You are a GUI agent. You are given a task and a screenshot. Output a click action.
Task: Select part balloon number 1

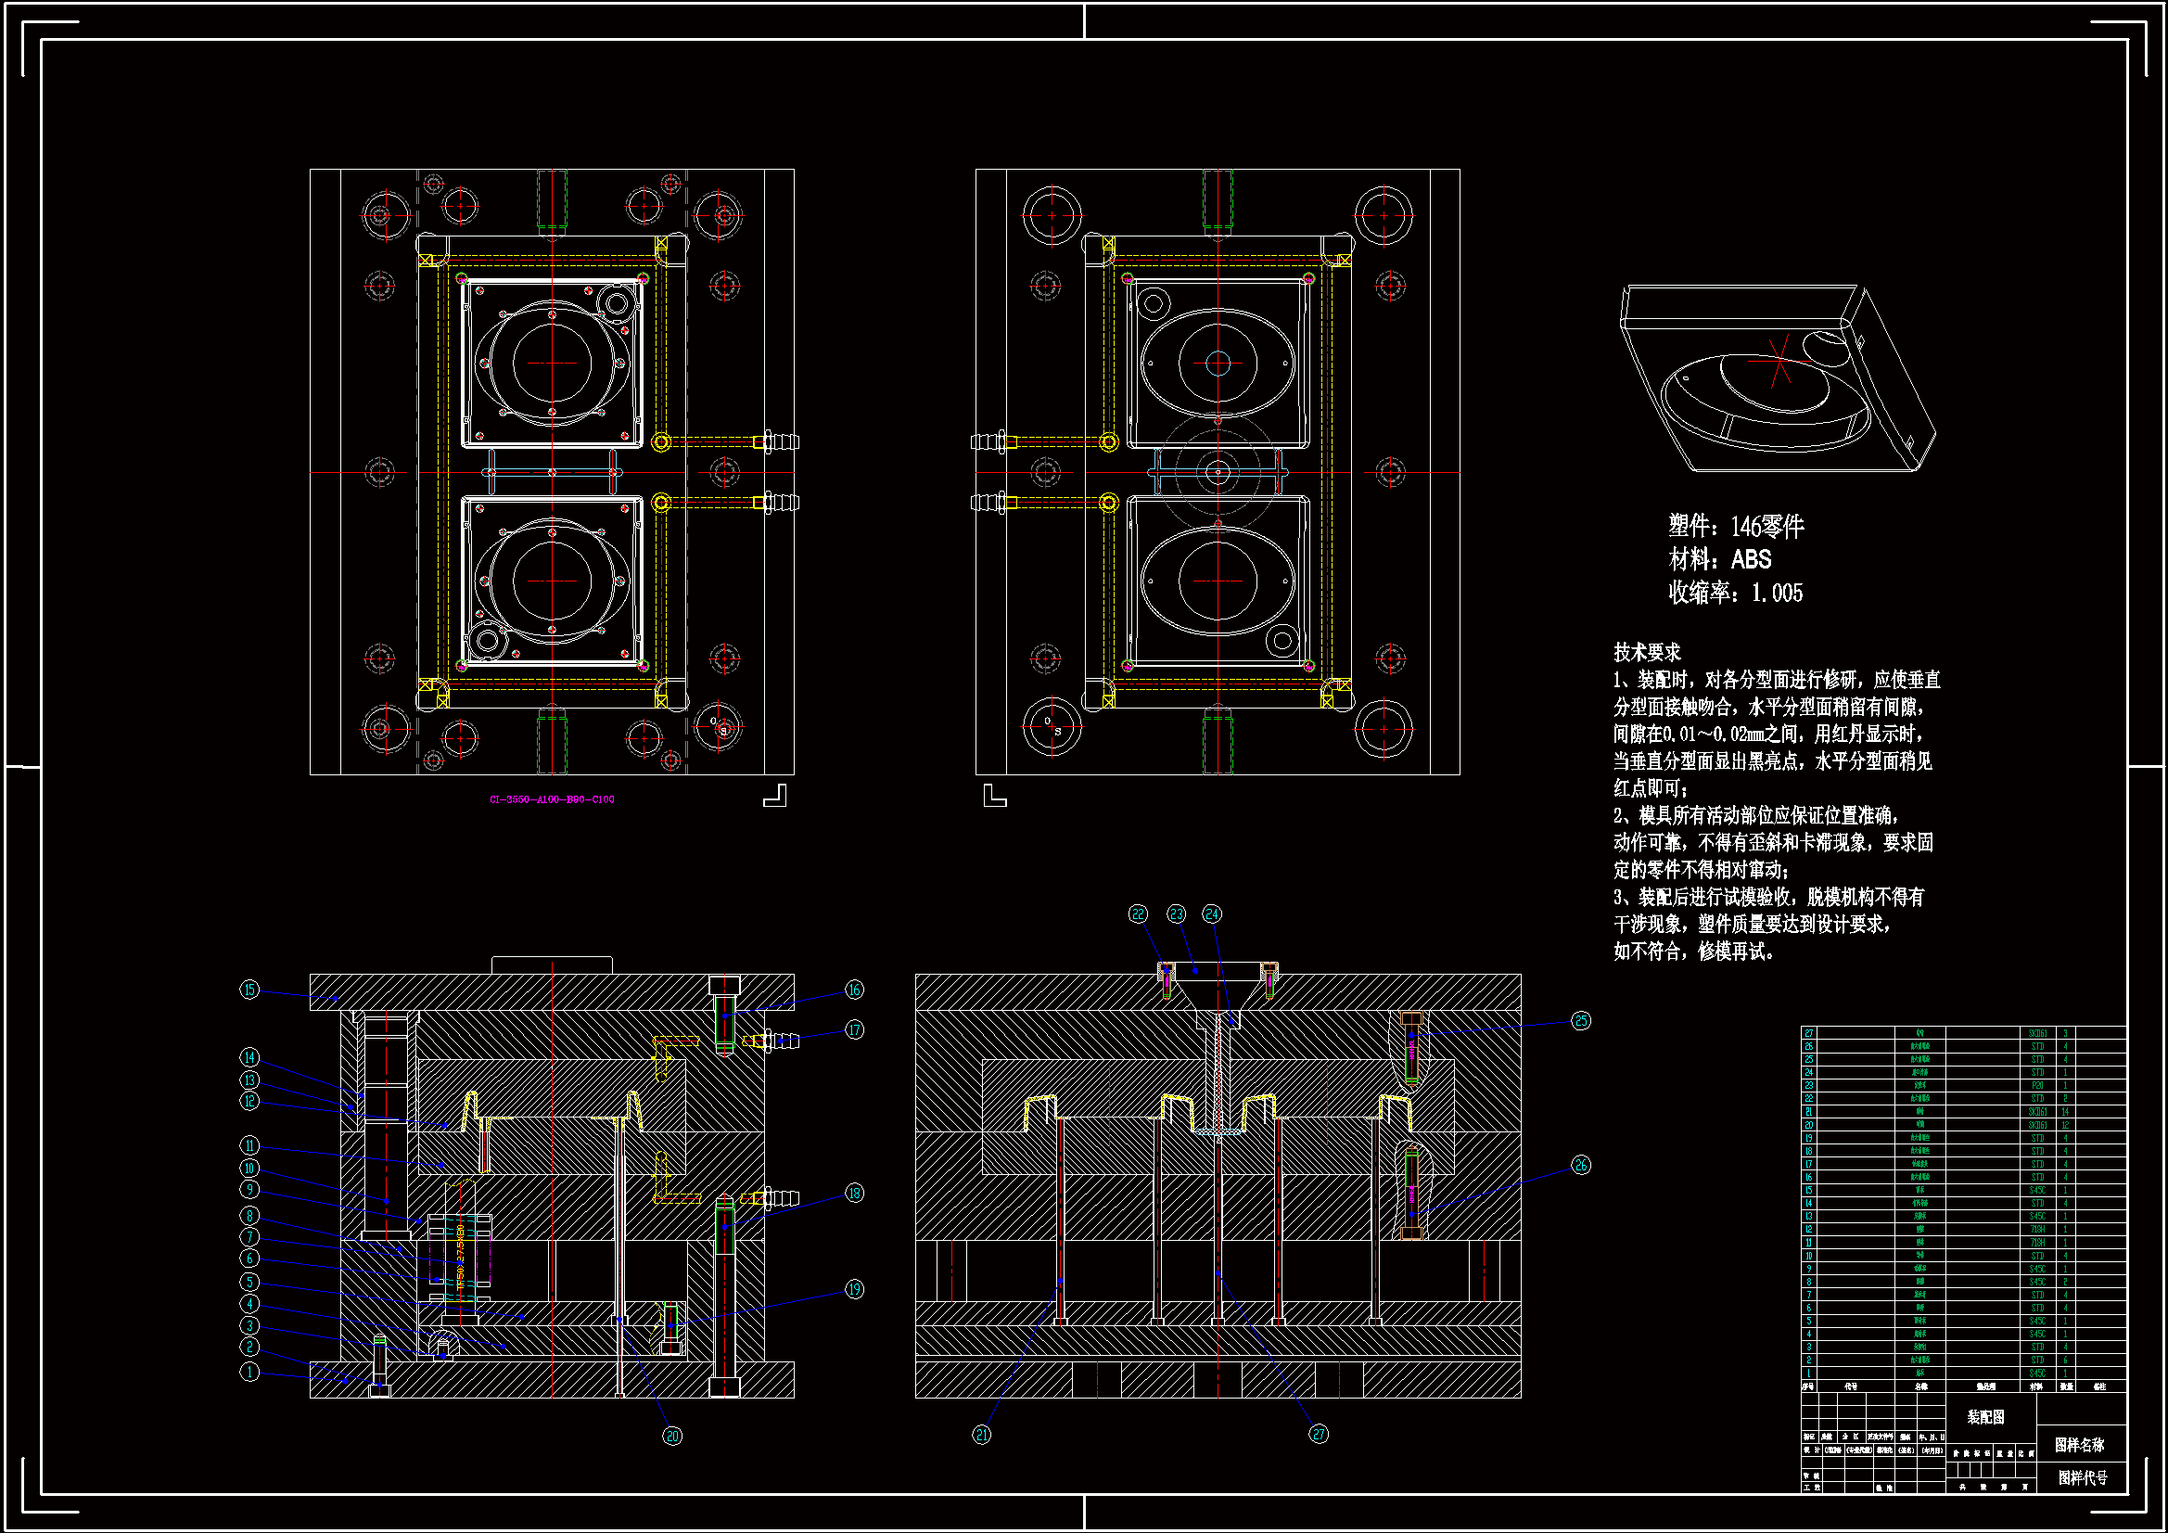click(249, 1372)
